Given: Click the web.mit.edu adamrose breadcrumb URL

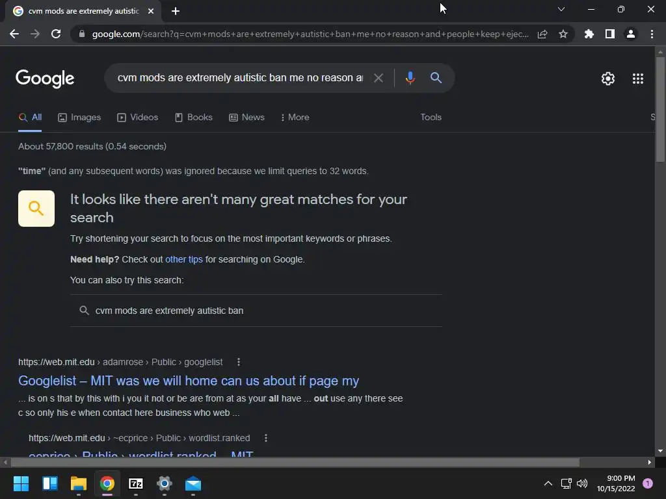Looking at the screenshot, I should pos(120,362).
